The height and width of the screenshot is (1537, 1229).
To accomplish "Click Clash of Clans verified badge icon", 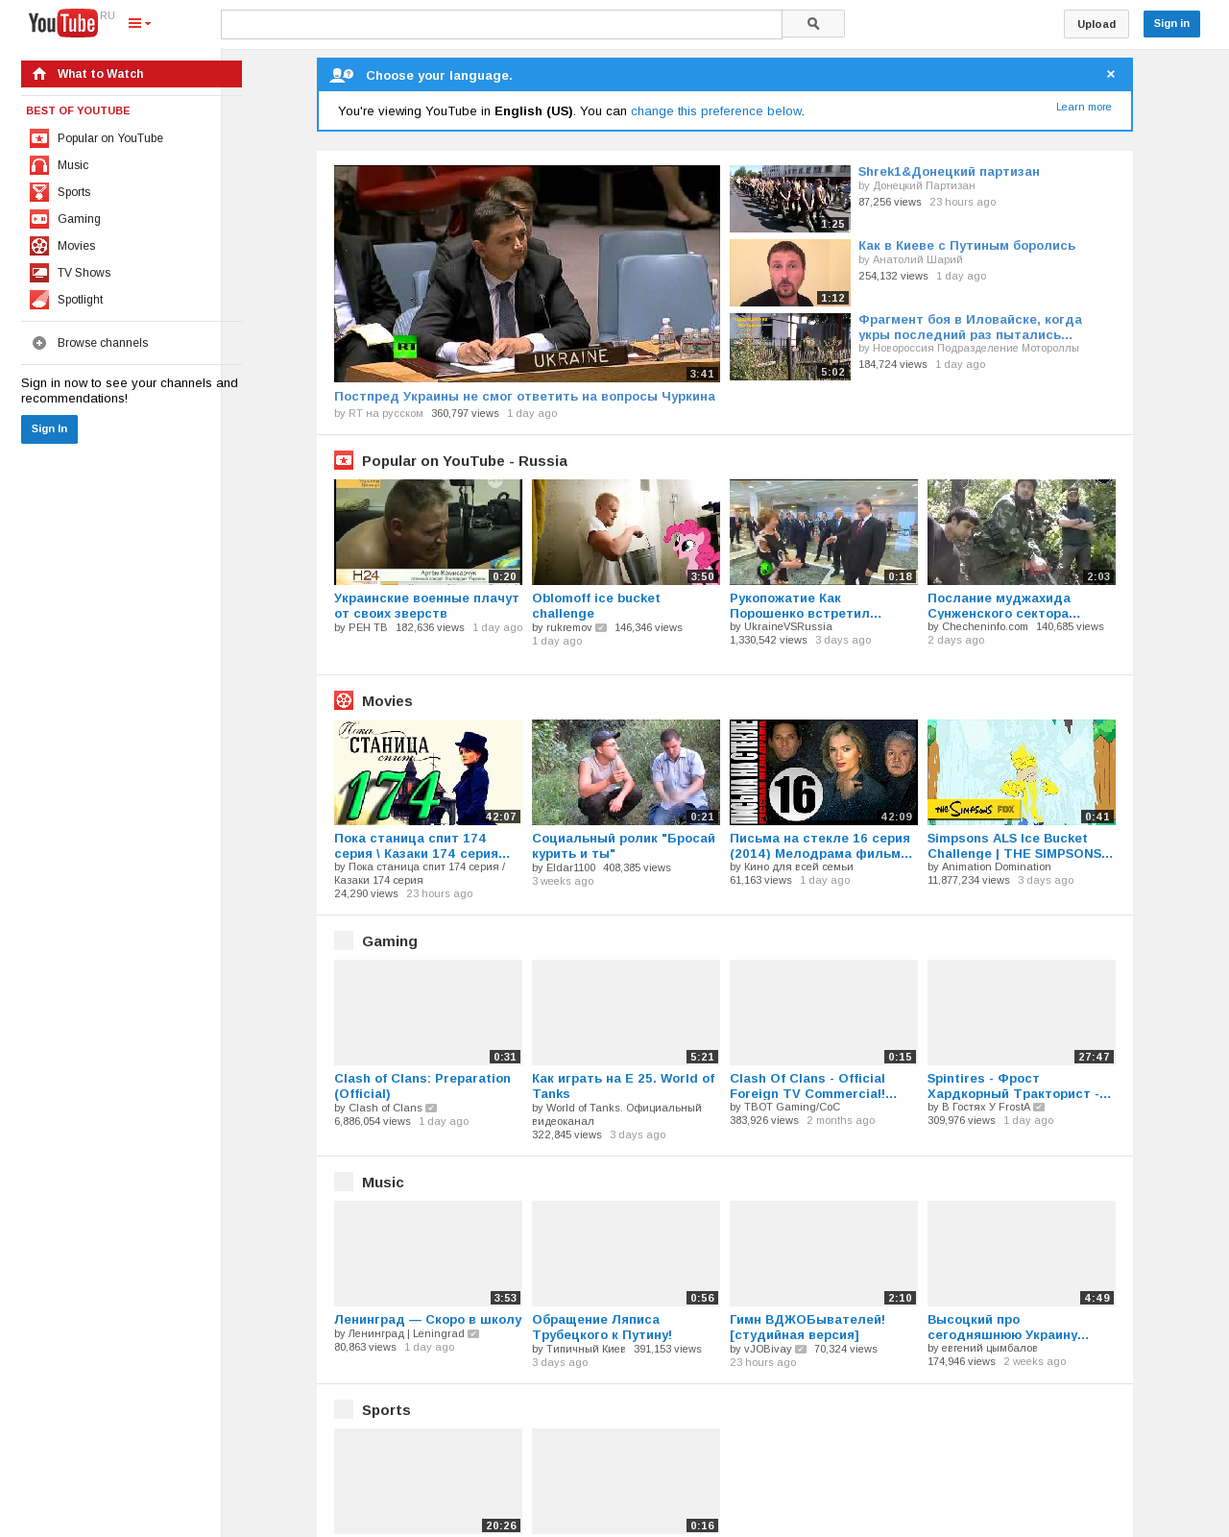I will pos(431,1109).
